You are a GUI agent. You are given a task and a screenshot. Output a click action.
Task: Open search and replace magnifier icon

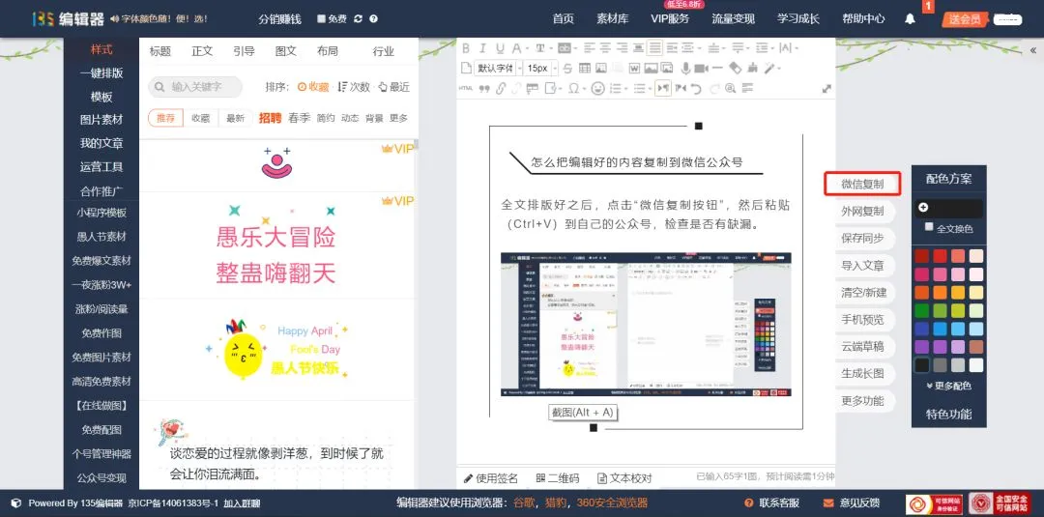(x=731, y=88)
